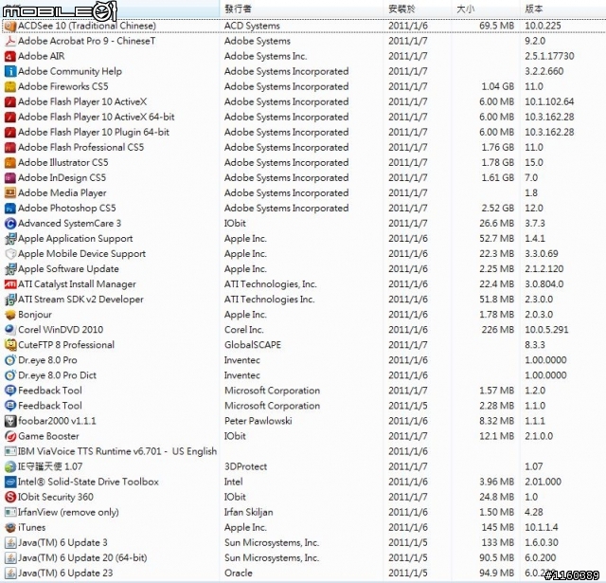
Task: Click the Oracle publisher cell
Action: (x=239, y=573)
